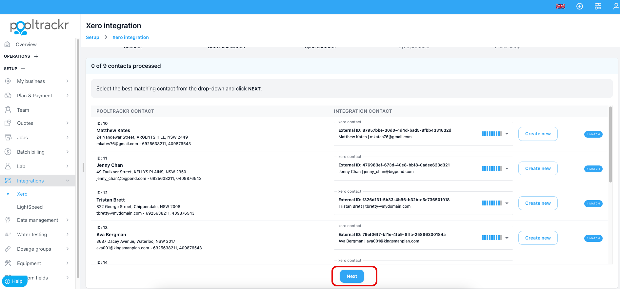Image resolution: width=620 pixels, height=289 pixels.
Task: Collapse SETUP section with minus icon
Action: (23, 69)
